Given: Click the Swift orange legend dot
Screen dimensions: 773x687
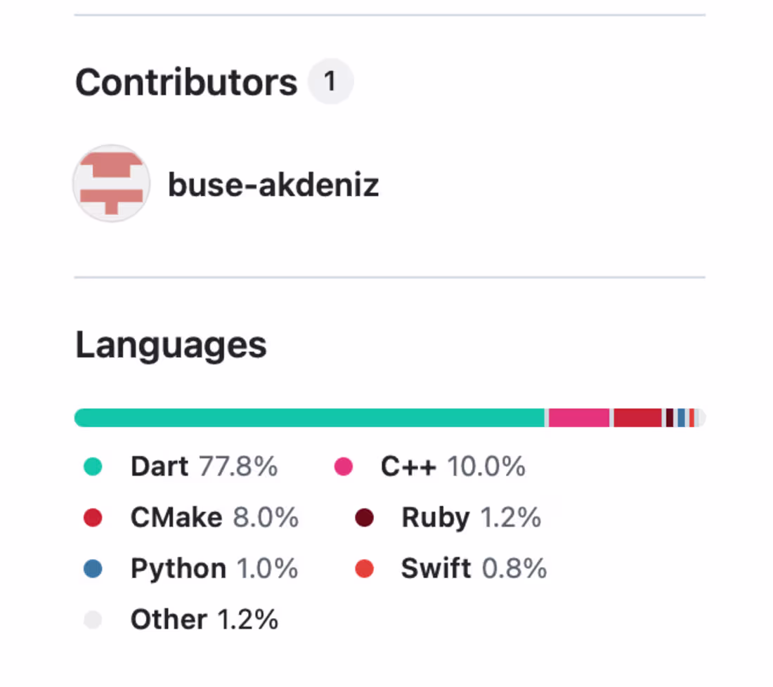Looking at the screenshot, I should pos(364,568).
